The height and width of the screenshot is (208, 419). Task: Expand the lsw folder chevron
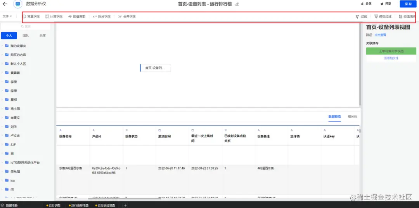[x=2, y=180]
